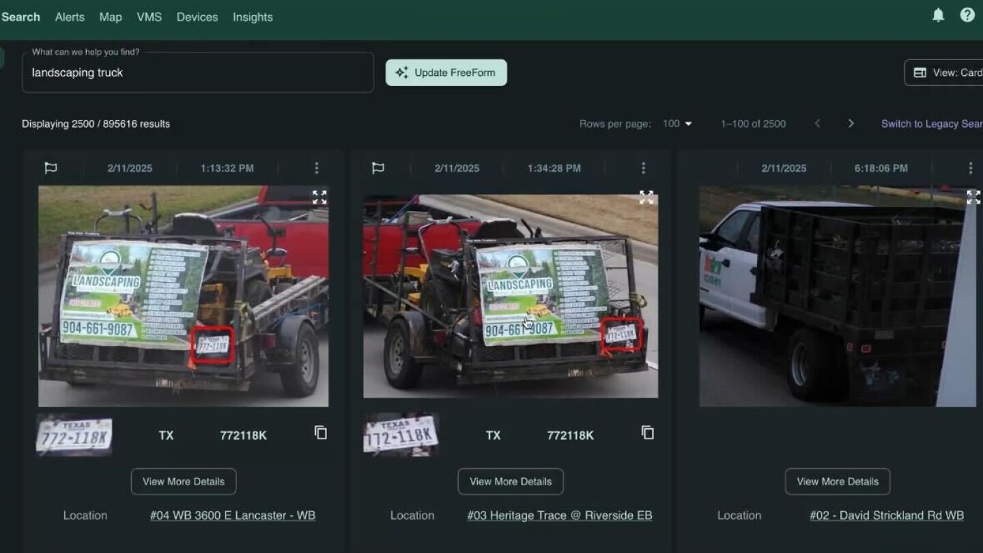Viewport: 983px width, 553px height.
Task: Switch to the Alerts tab
Action: tap(70, 17)
